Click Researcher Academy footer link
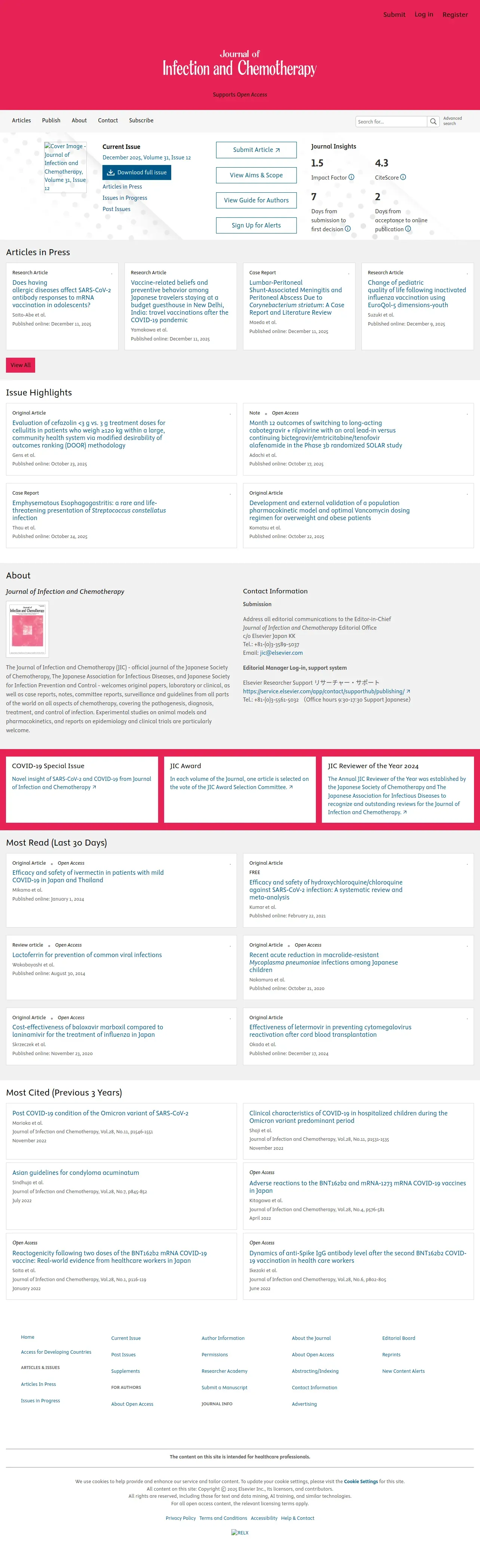Image resolution: width=480 pixels, height=1555 pixels. pyautogui.click(x=224, y=1371)
